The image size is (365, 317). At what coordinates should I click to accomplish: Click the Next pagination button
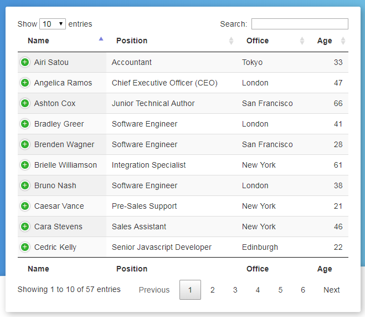[x=331, y=290]
